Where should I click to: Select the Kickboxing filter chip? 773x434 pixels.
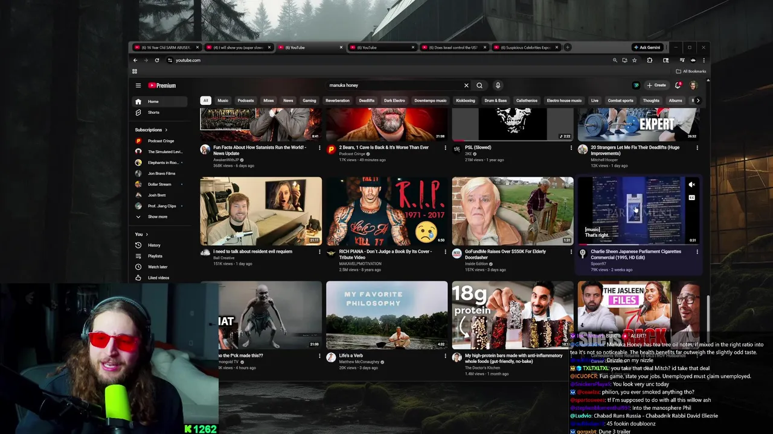[465, 101]
